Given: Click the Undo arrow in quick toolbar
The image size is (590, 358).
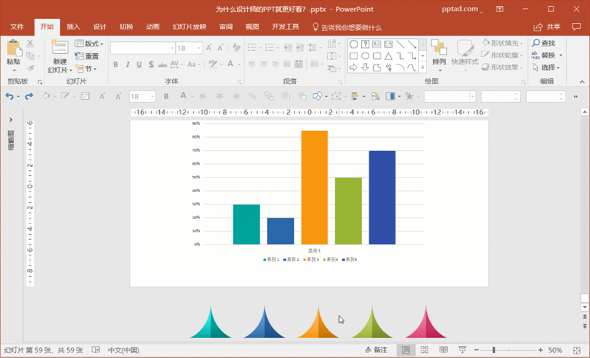Looking at the screenshot, I should (9, 96).
